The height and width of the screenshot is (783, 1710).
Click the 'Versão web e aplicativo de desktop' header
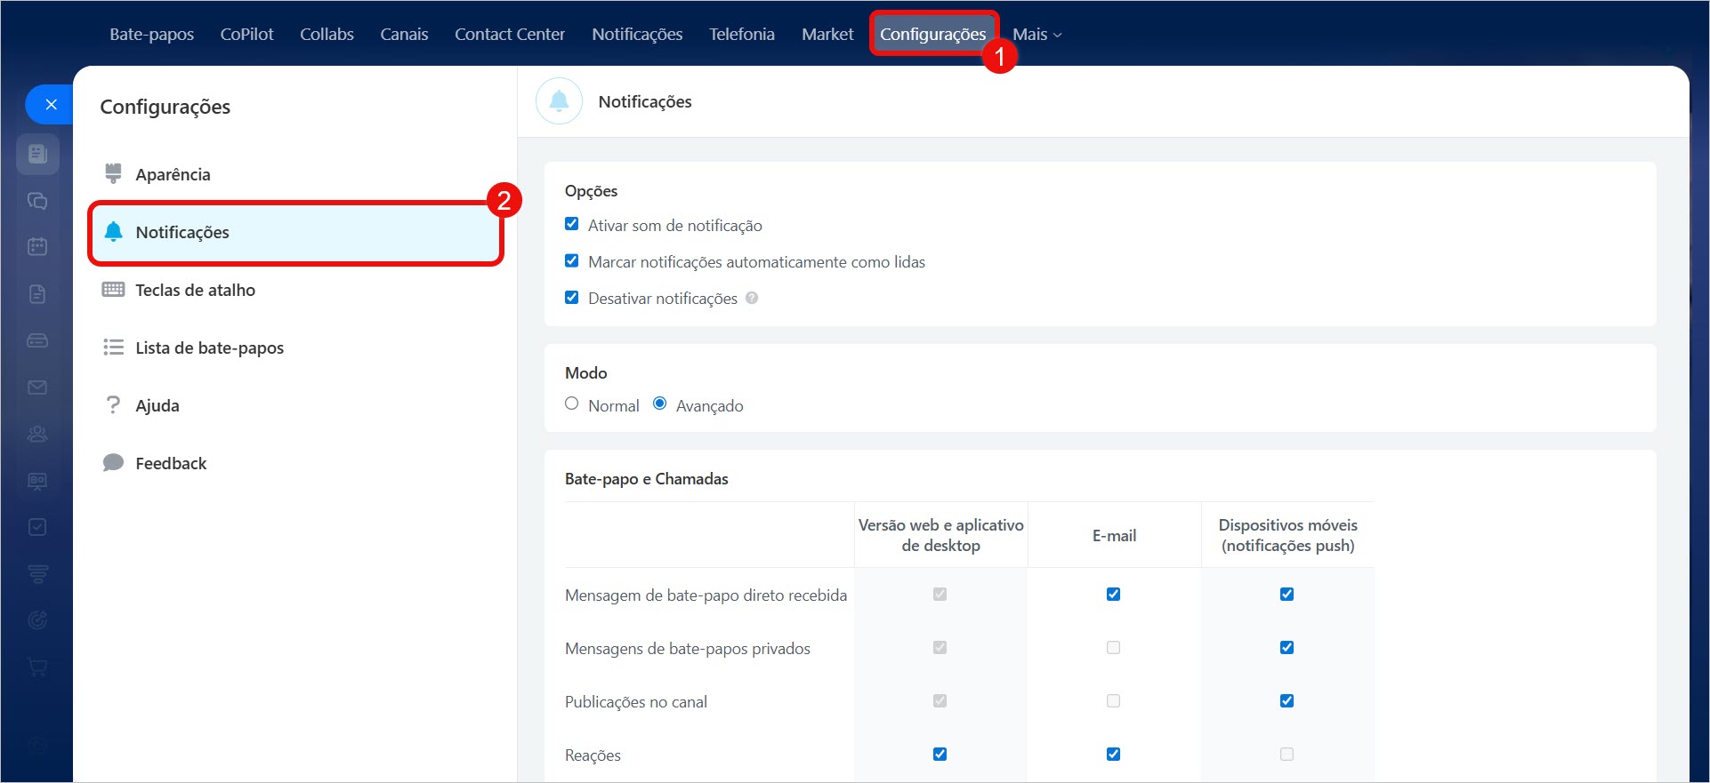click(940, 535)
